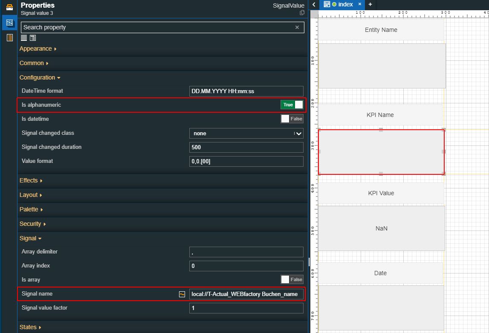Viewport: 489px width, 333px height.
Task: Expand the Common section
Action: coord(34,63)
